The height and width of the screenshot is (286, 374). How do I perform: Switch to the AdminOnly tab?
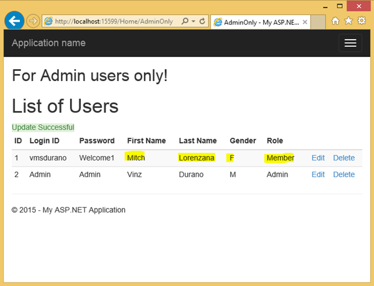click(x=258, y=22)
